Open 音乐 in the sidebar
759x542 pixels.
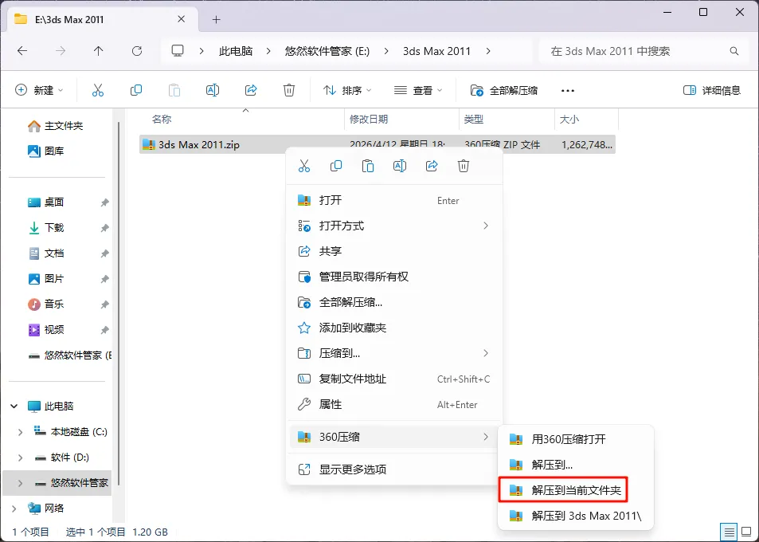(x=46, y=304)
